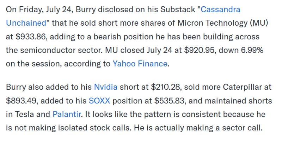Click the $210.28 Nvidia short price
Viewport: 282px width, 141px height.
point(165,87)
